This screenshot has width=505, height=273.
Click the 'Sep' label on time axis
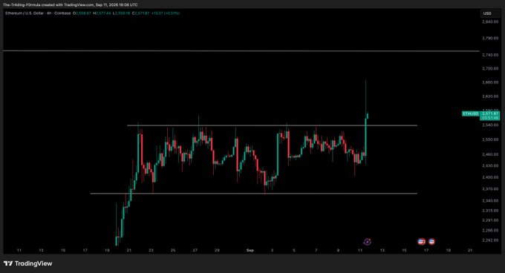click(x=250, y=250)
